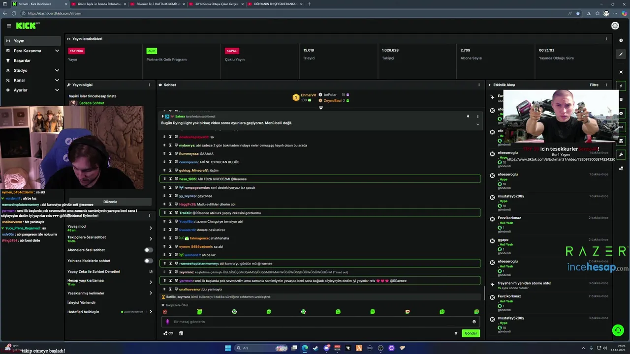Click the Bir mesaj gönderin input
Image resolution: width=630 pixels, height=354 pixels.
[320, 322]
